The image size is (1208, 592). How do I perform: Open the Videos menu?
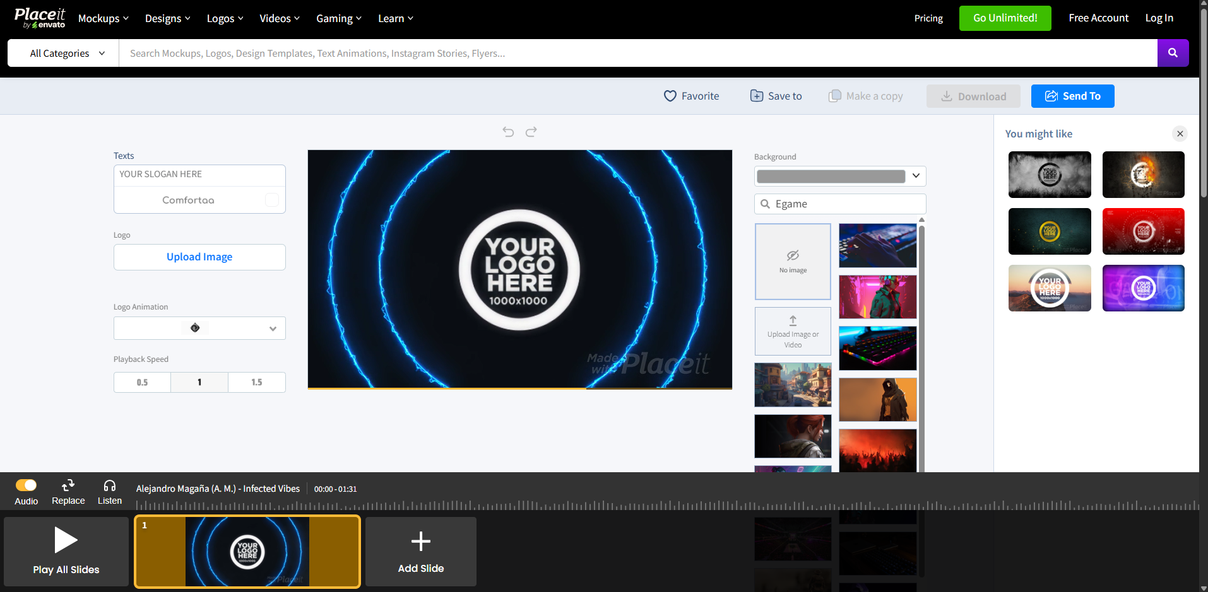pos(279,18)
